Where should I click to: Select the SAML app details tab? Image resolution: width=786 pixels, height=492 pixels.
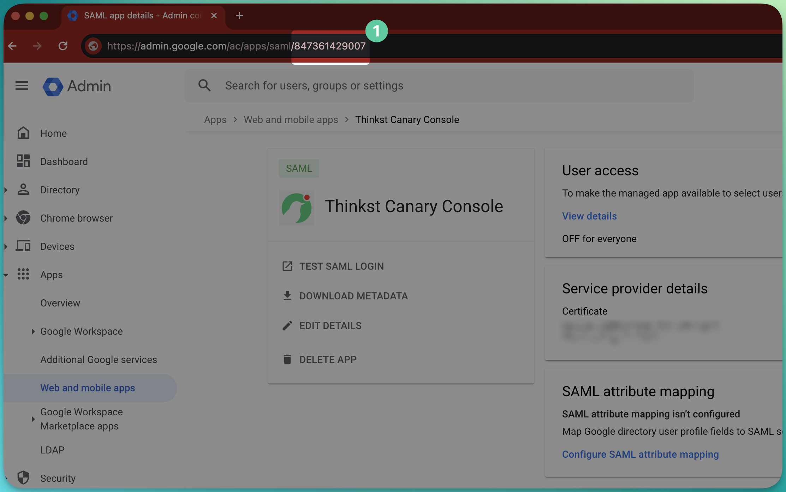point(143,16)
